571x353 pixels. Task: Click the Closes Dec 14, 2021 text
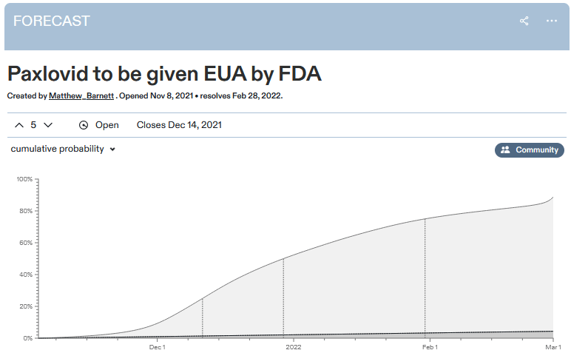coord(179,125)
